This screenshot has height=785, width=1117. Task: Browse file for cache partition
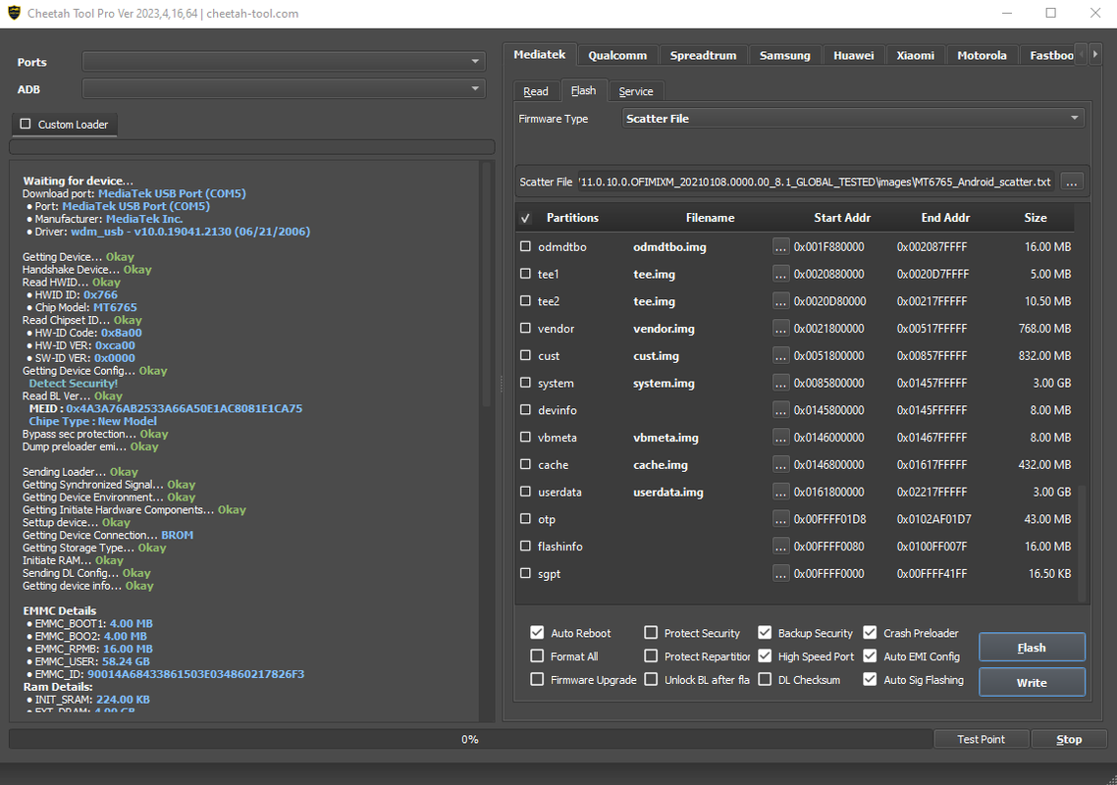pos(780,464)
